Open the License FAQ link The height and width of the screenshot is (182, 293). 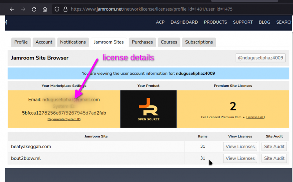pyautogui.click(x=255, y=117)
